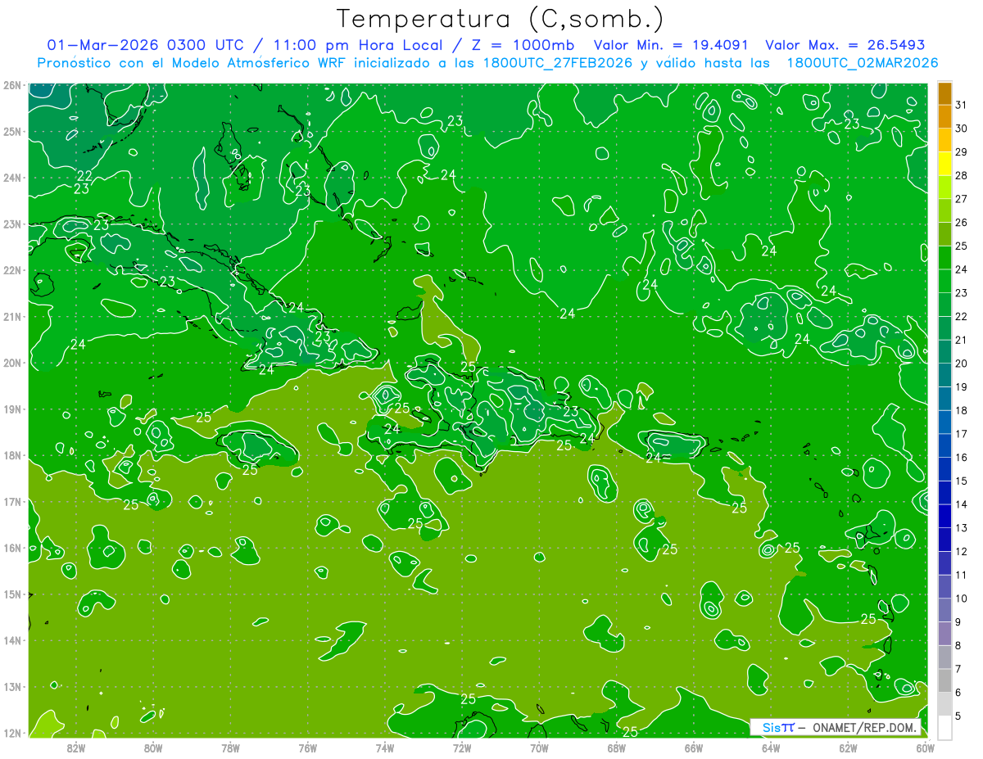Click the 76W longitude axis label

coord(307,748)
